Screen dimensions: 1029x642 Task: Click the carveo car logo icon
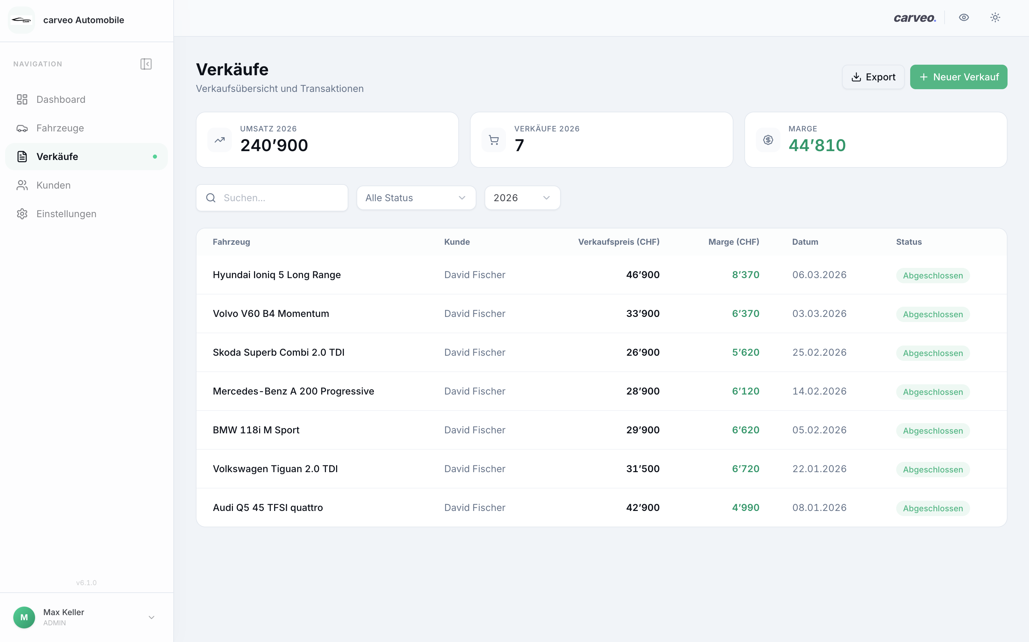pos(21,20)
